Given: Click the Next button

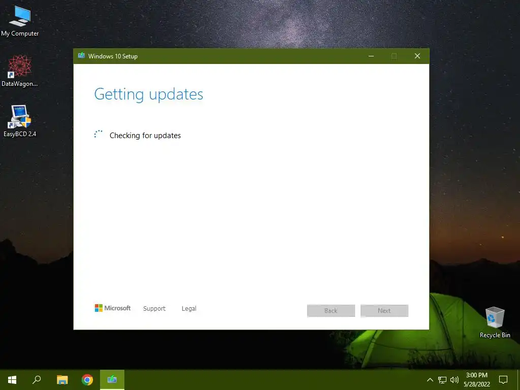Looking at the screenshot, I should coord(384,311).
